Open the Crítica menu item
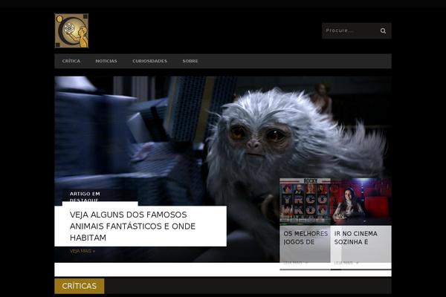Viewport: 446px width, 297px height. (x=71, y=61)
